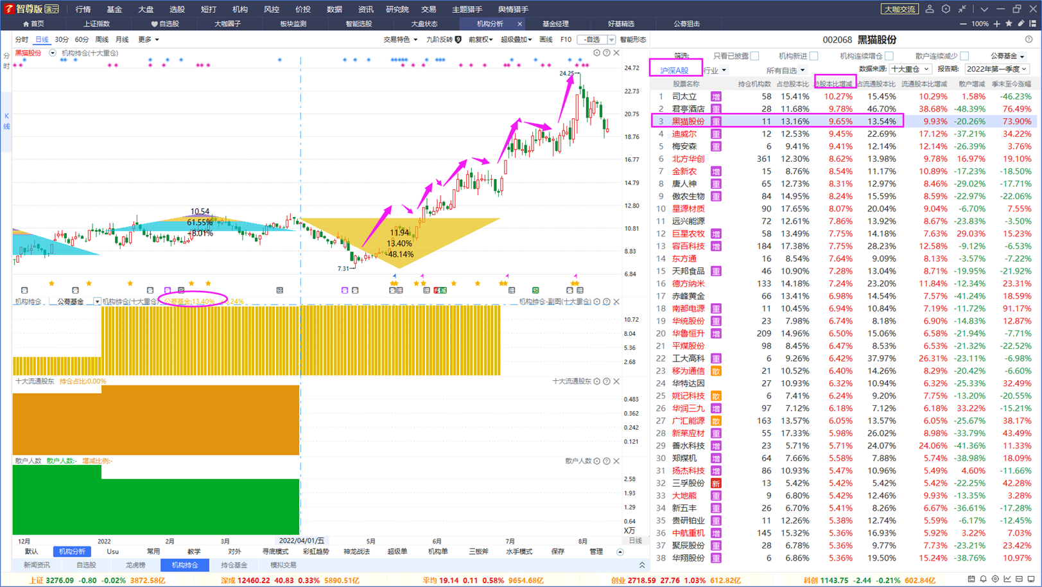Viewport: 1042px width, 587px height.
Task: Enable the 只看已披露 checkbox
Action: coord(755,57)
